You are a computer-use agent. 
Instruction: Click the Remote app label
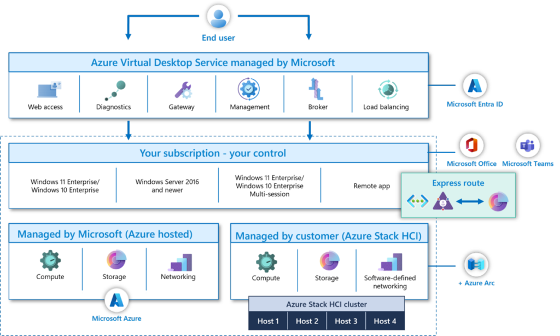pyautogui.click(x=371, y=186)
